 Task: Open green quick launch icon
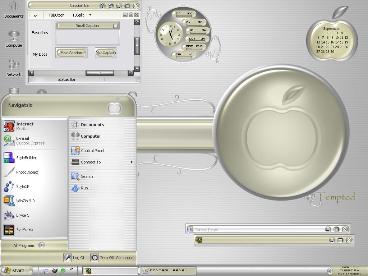[x=63, y=271]
